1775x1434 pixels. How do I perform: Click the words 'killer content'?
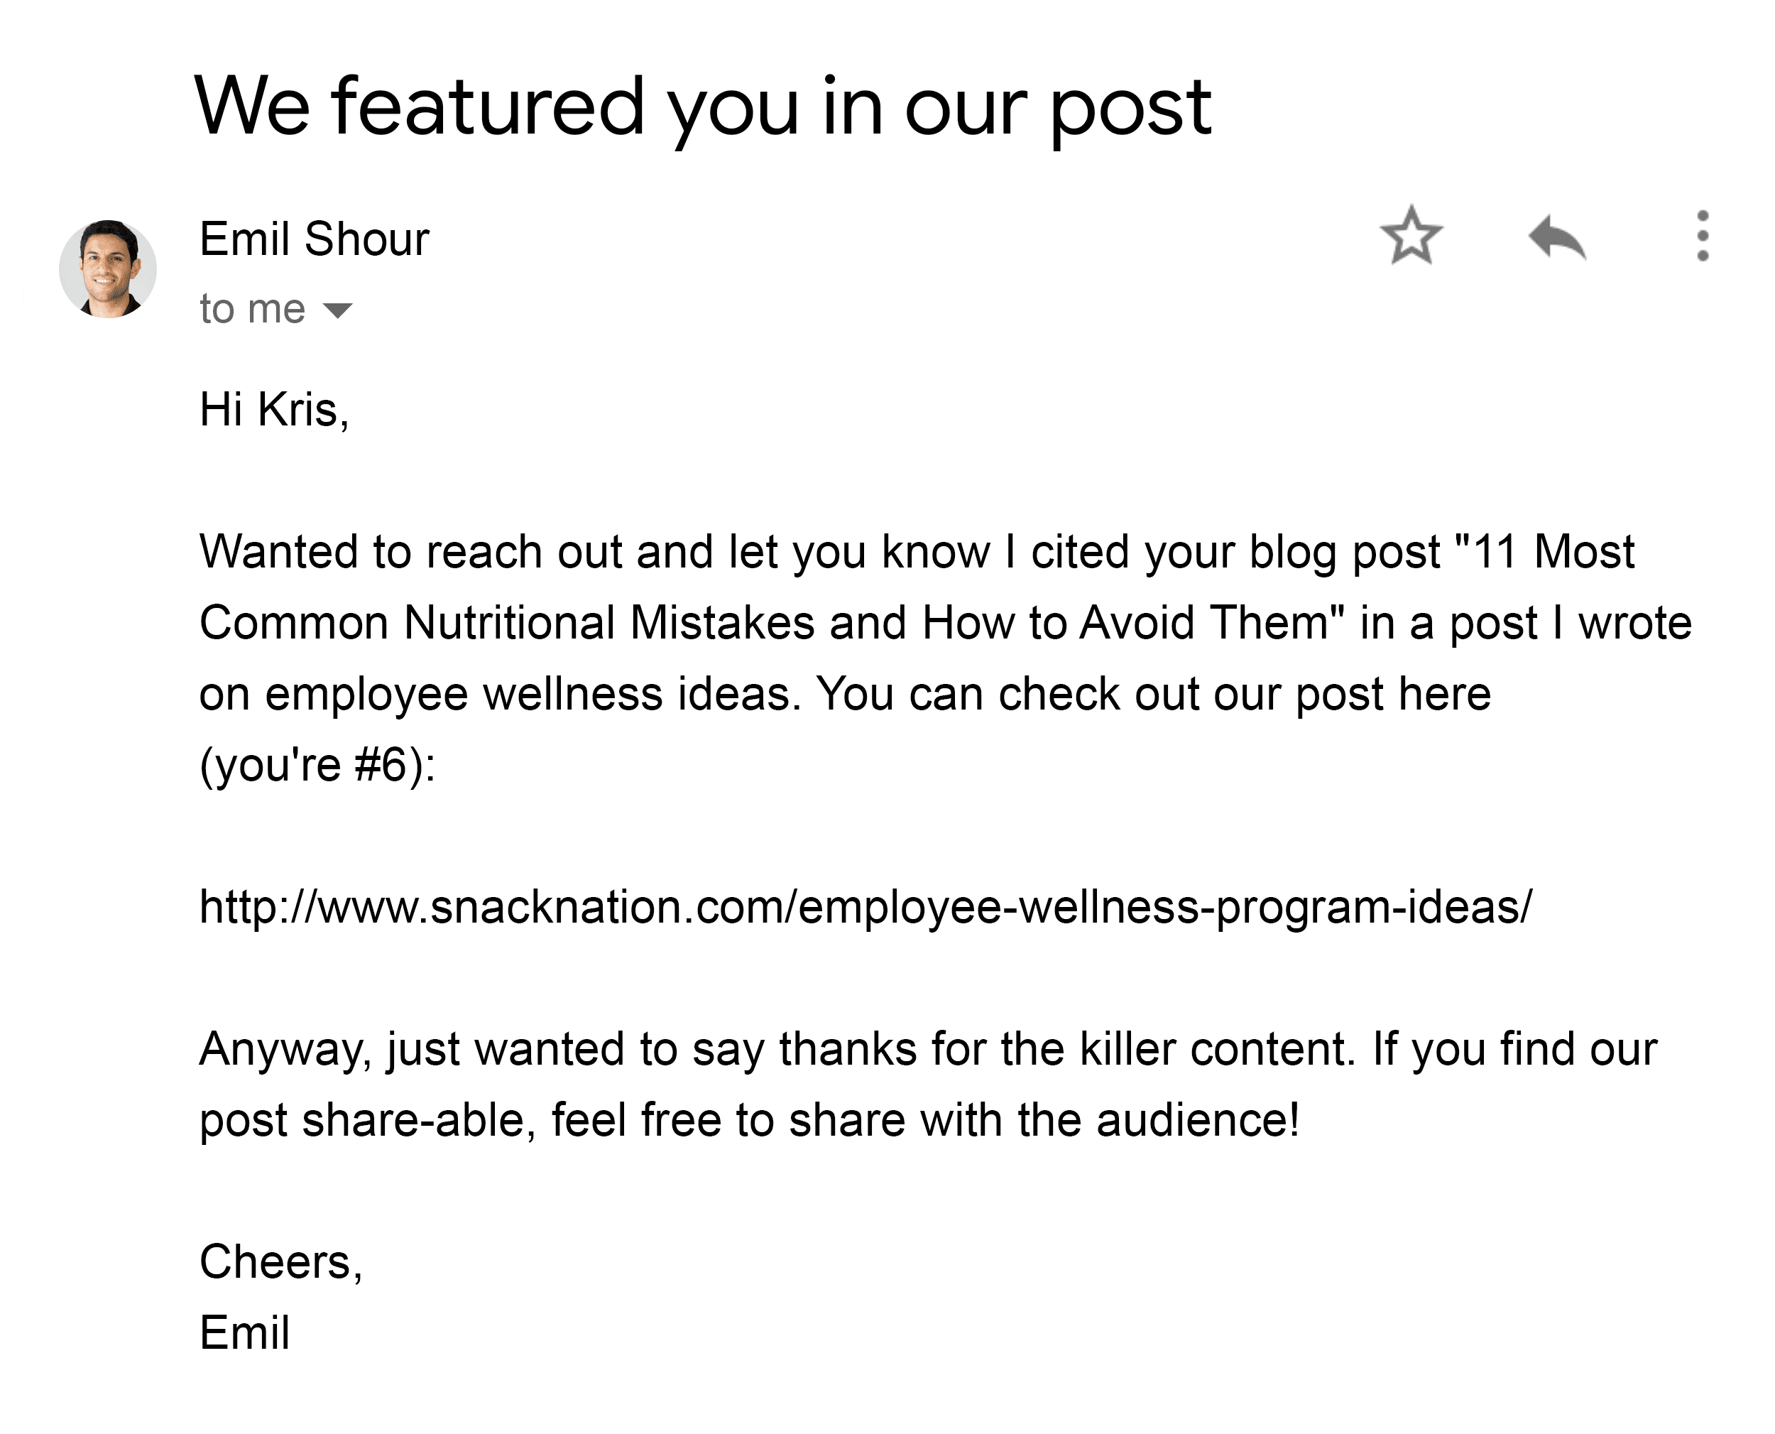point(1213,1049)
